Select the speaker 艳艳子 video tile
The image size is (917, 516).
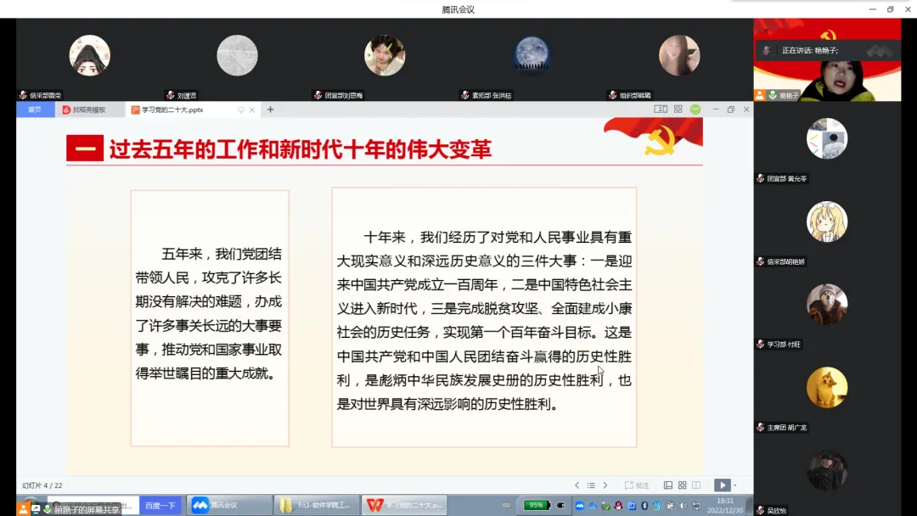tap(827, 59)
